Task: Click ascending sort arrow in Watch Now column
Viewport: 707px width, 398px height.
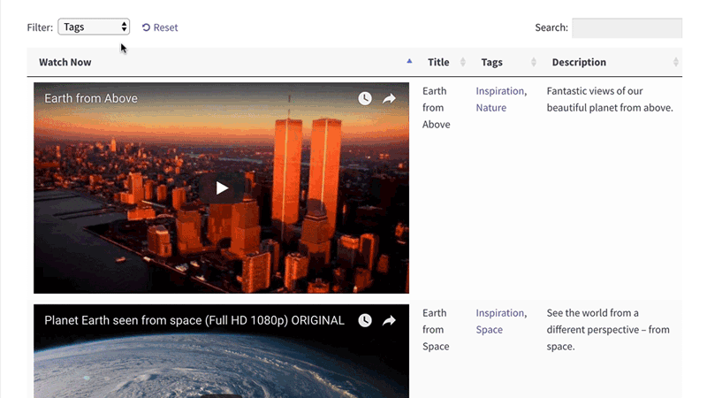Action: point(409,61)
